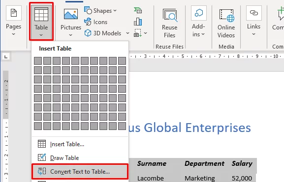Click the Marketing cell
284x182 pixels.
point(200,178)
